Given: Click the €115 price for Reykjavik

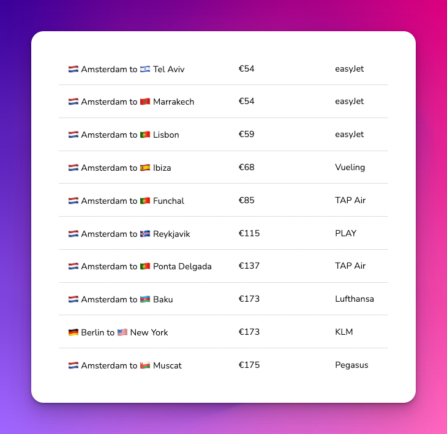Looking at the screenshot, I should [249, 233].
